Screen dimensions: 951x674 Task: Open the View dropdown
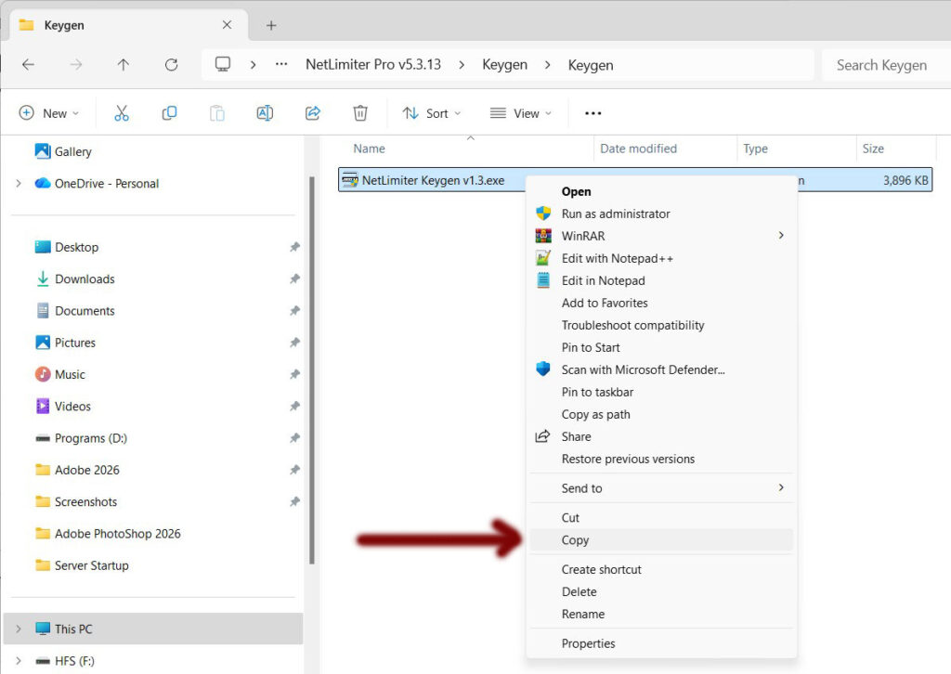coord(520,113)
